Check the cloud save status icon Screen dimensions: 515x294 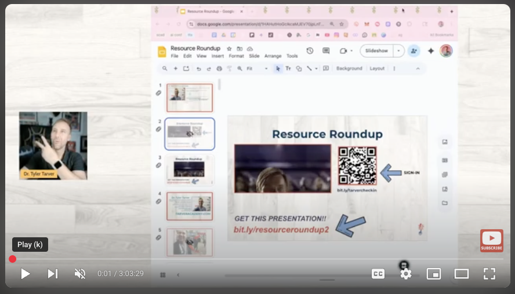coord(249,49)
